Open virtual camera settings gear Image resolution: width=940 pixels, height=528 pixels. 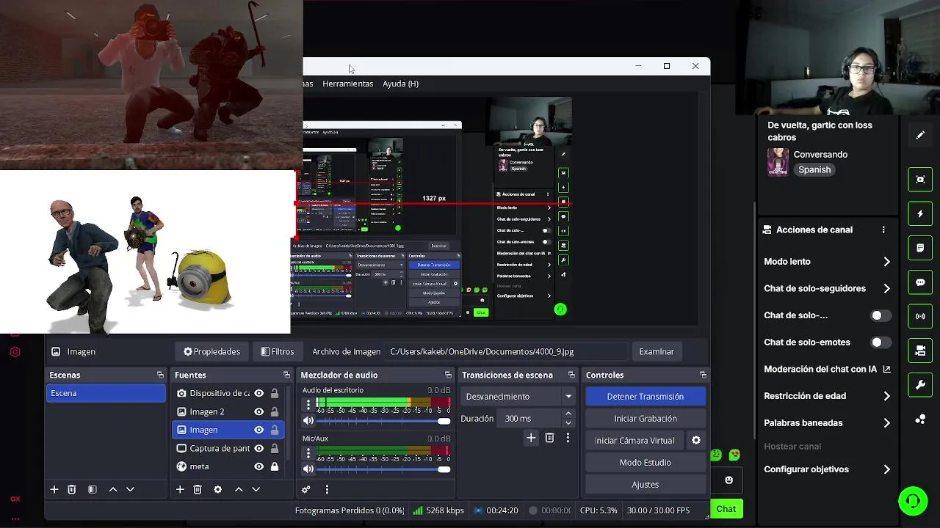pos(696,440)
